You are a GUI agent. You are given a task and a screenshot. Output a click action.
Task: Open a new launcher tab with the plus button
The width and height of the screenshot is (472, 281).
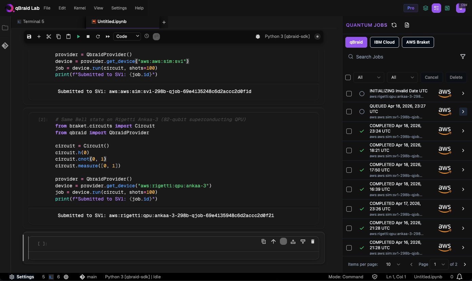pos(164,22)
